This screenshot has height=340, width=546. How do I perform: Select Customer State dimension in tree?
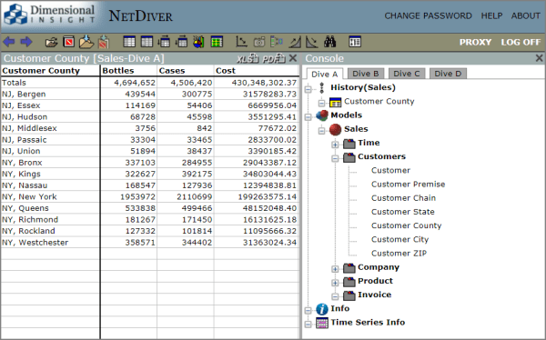[402, 212]
